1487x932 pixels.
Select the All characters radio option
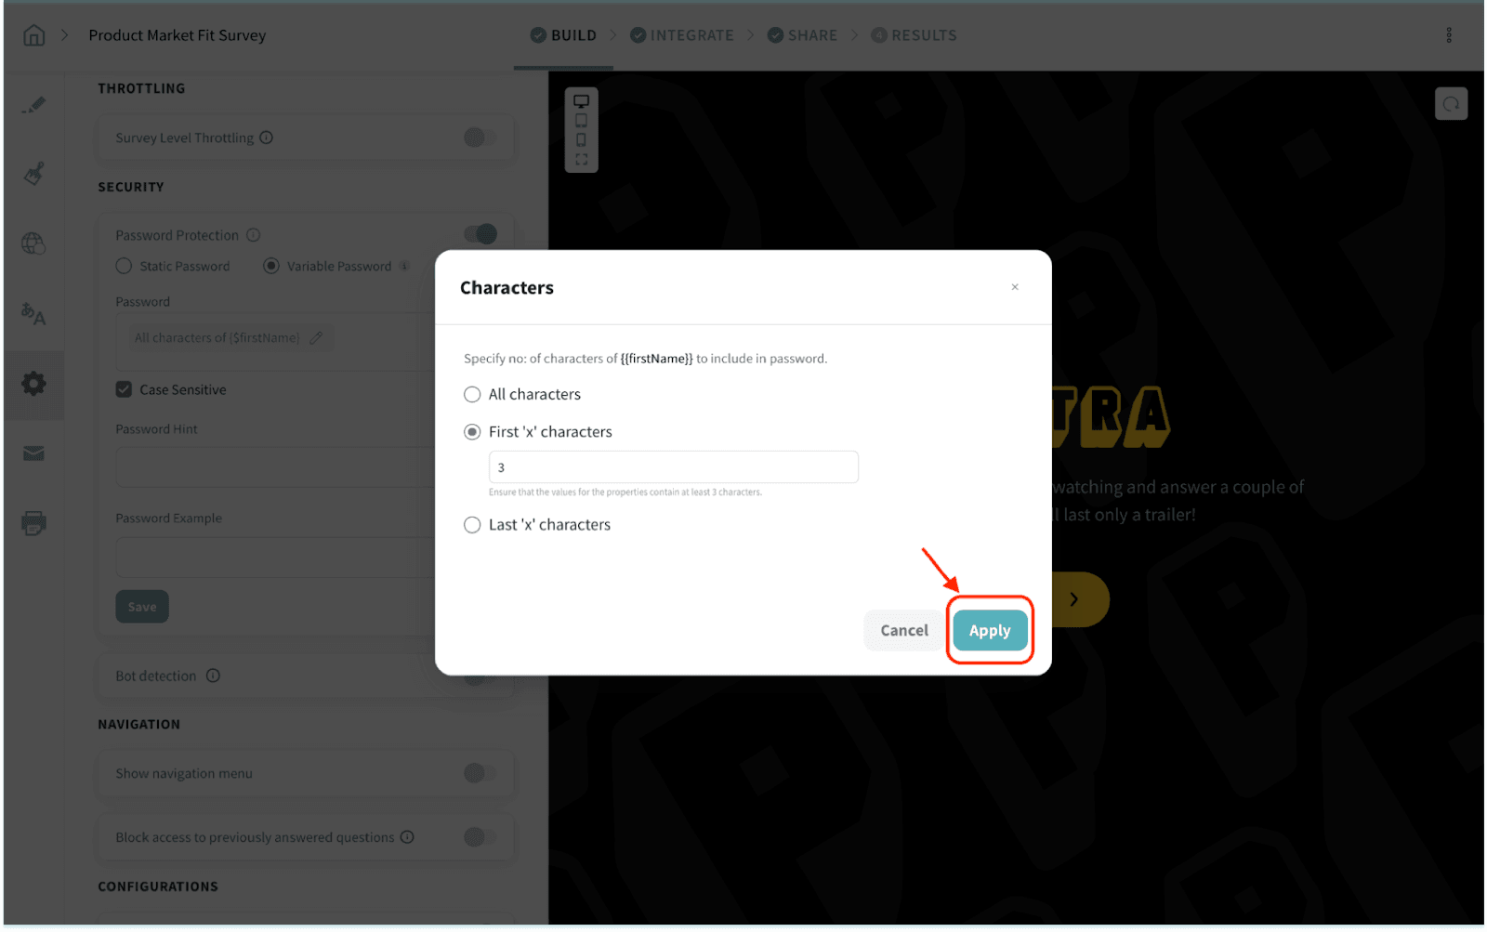pyautogui.click(x=472, y=395)
